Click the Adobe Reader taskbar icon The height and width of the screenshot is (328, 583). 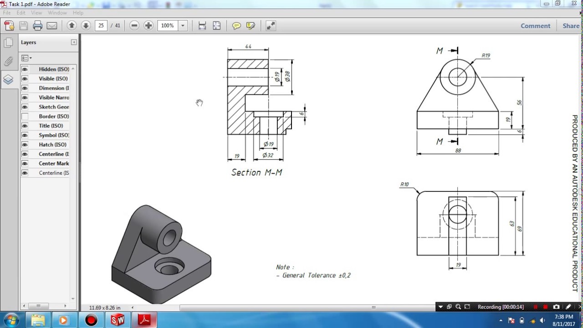[144, 320]
